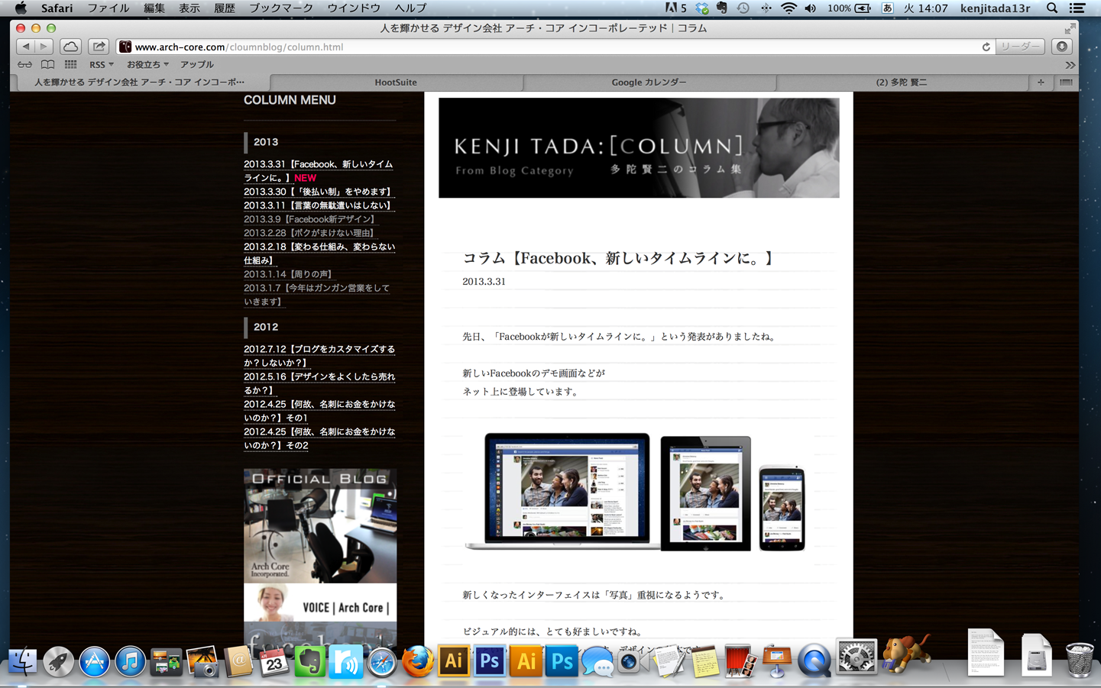
Task: Open 2013.3.30 後払い制 column link
Action: coord(319,192)
